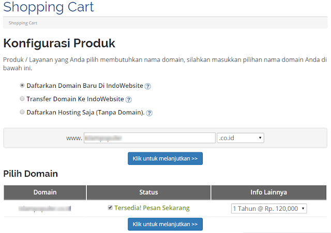The height and width of the screenshot is (233, 331).
Task: Open help icon beside Daftarkan Domain Baru
Action: pos(148,86)
